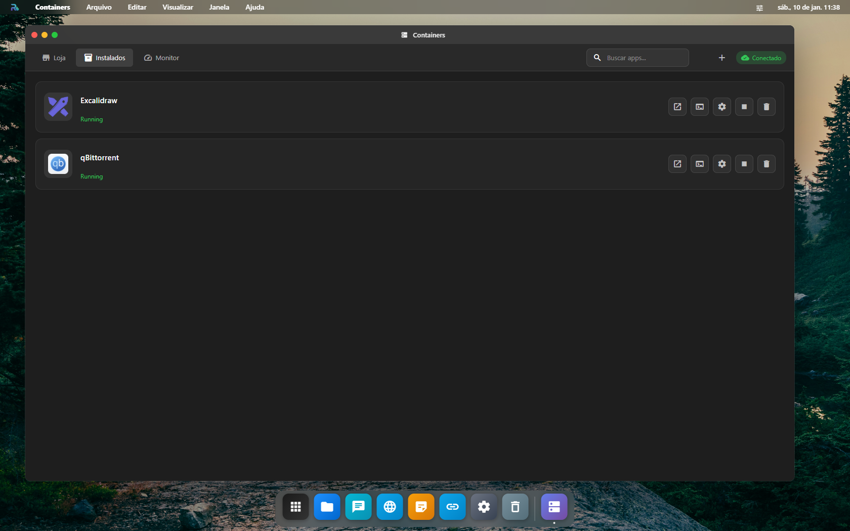The image size is (850, 531).
Task: Open Excalidraw in a new window
Action: 677,107
